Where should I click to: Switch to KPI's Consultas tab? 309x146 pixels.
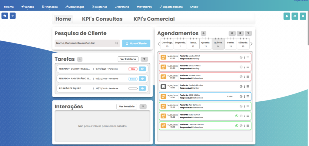(102, 19)
